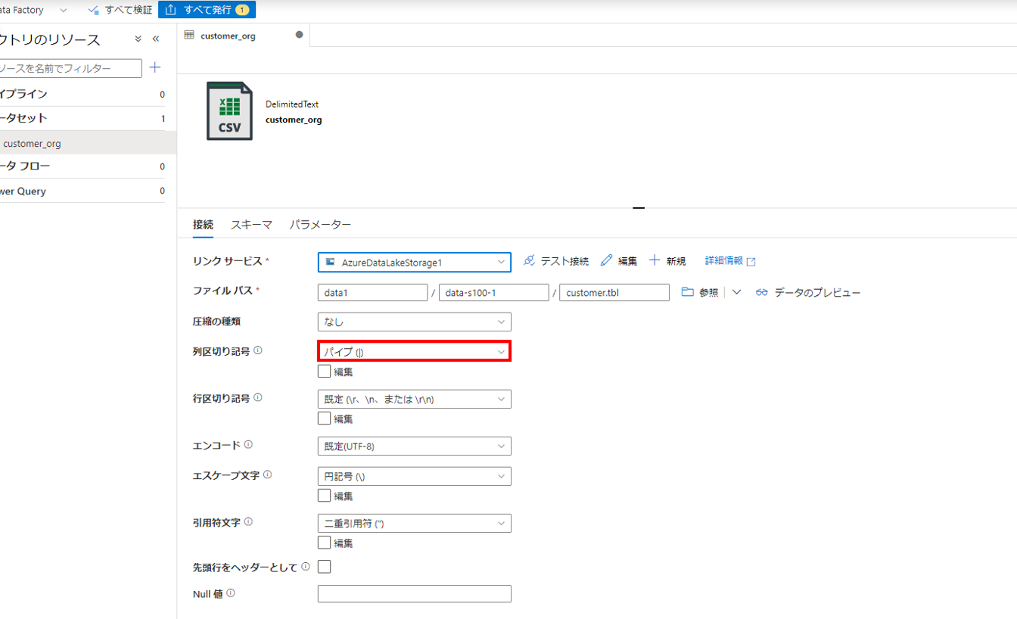This screenshot has height=619, width=1017.
Task: Open the リンク サービス dropdown
Action: 415,262
